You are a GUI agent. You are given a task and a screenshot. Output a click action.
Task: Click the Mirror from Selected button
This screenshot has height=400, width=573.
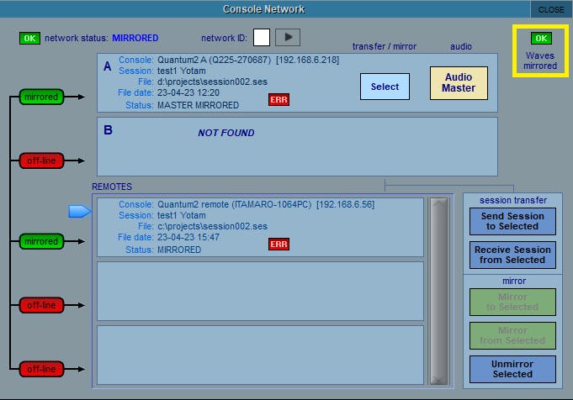512,335
